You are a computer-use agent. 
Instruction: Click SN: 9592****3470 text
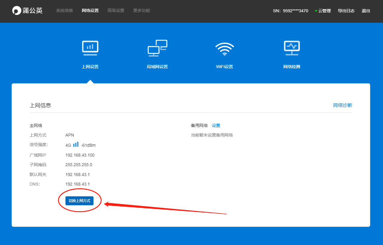point(291,11)
